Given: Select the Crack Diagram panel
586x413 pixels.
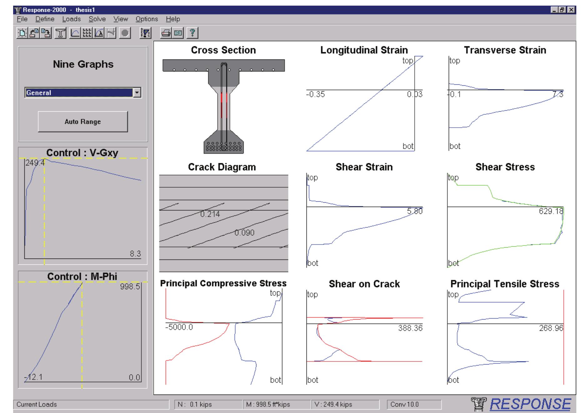Looking at the screenshot, I should pyautogui.click(x=224, y=223).
